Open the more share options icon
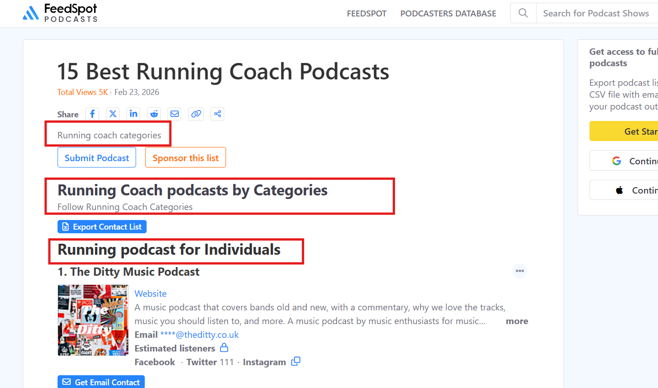This screenshot has width=658, height=388. point(217,114)
